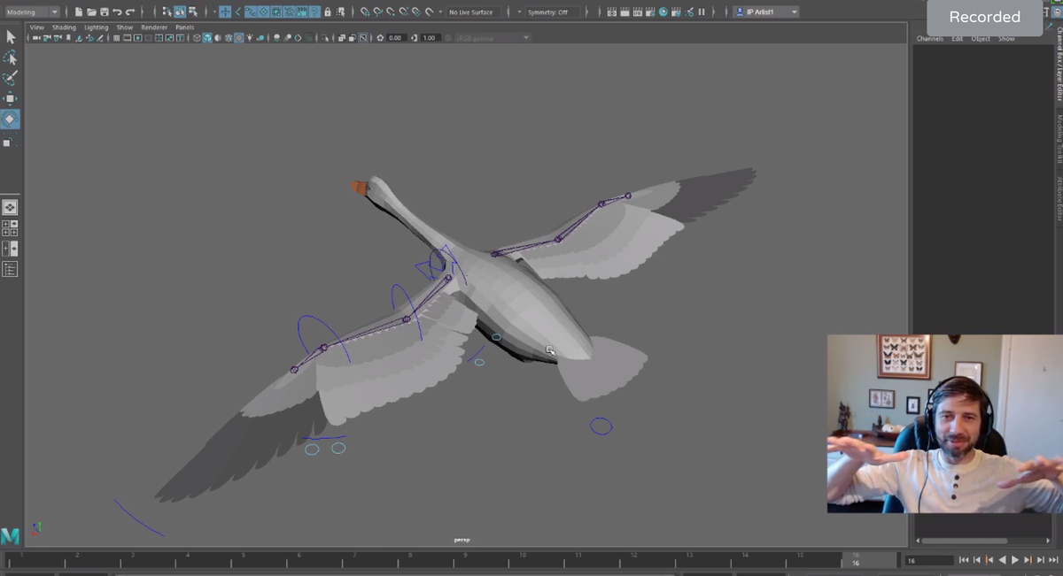Edit the 0.00 exposure value field
Screen dimensions: 1063x576
click(x=396, y=38)
